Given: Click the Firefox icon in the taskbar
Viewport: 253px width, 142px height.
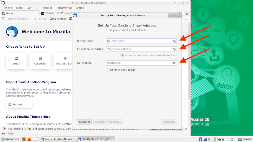Looking at the screenshot, I should pos(29,139).
